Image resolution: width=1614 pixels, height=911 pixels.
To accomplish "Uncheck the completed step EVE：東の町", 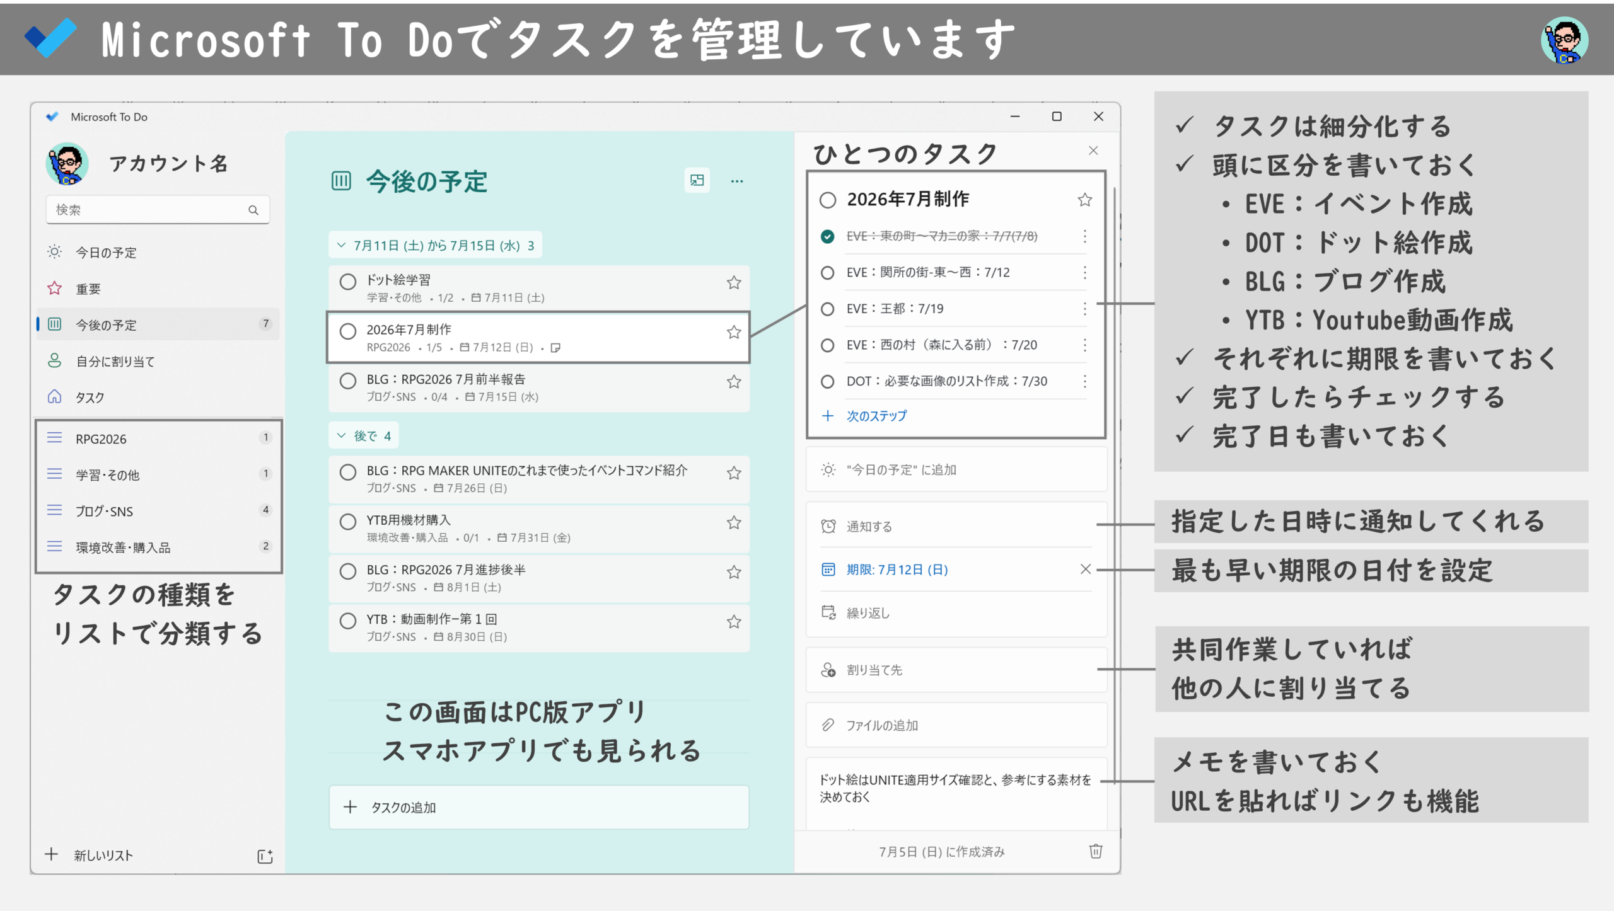I will [827, 236].
